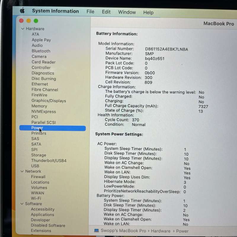Click the serial number D861152A4EBK7LNBA
Viewport: 237px width, 237px height.
pos(166,49)
